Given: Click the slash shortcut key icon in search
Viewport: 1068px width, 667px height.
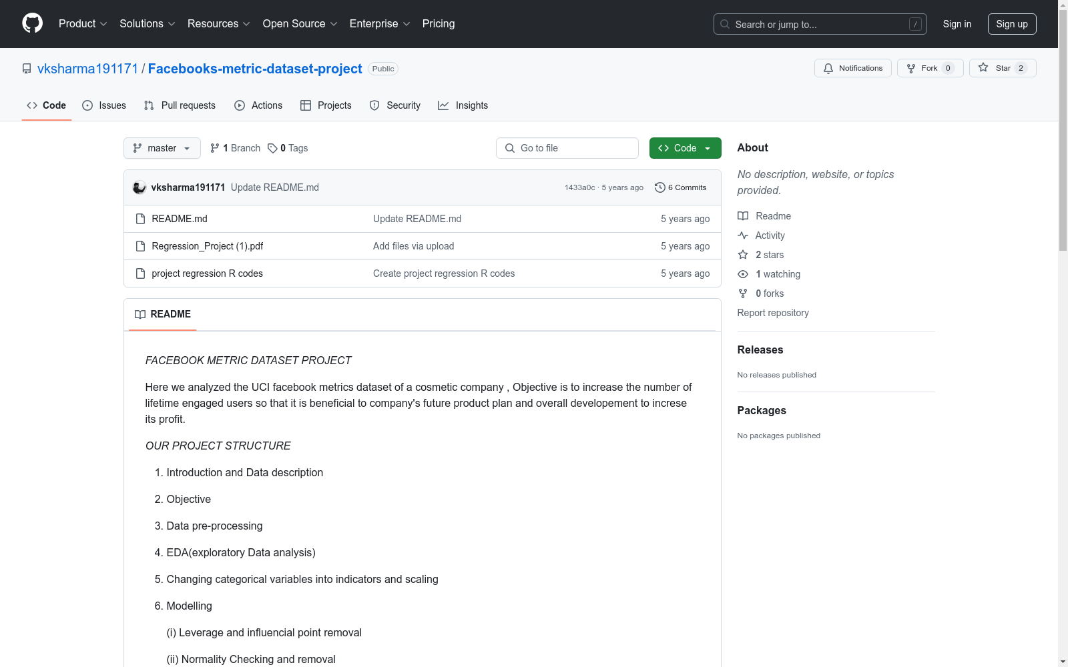Looking at the screenshot, I should tap(915, 24).
